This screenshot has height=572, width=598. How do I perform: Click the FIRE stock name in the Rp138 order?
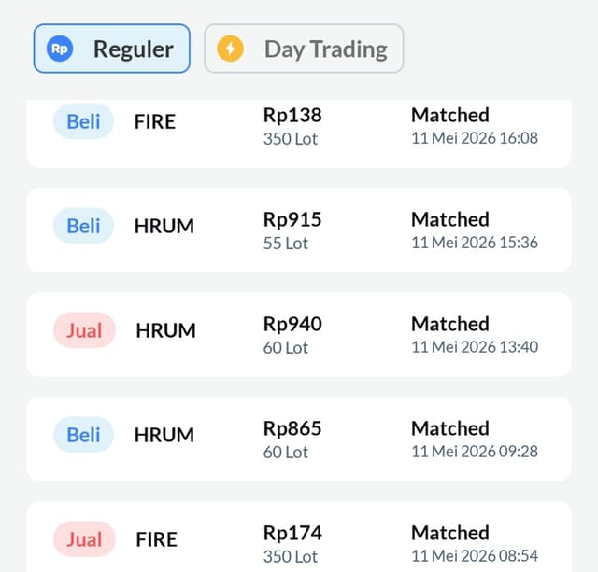tap(155, 122)
